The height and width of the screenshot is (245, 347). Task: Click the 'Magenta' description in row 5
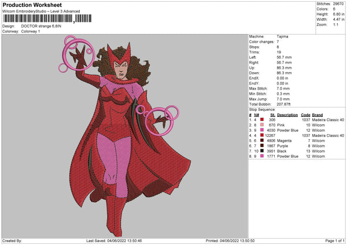(x=284, y=140)
